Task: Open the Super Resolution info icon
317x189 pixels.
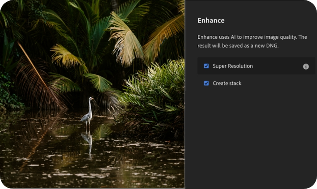Action: click(306, 67)
